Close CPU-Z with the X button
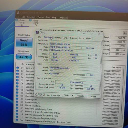Screen dimensions: 128x128 [x=99, y=34]
